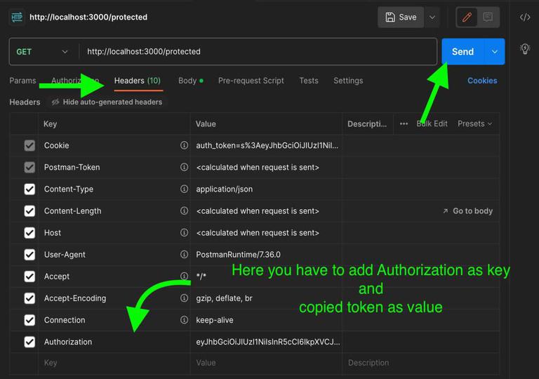Click the empty Description field in last row
The height and width of the screenshot is (379, 539).
[x=421, y=363]
